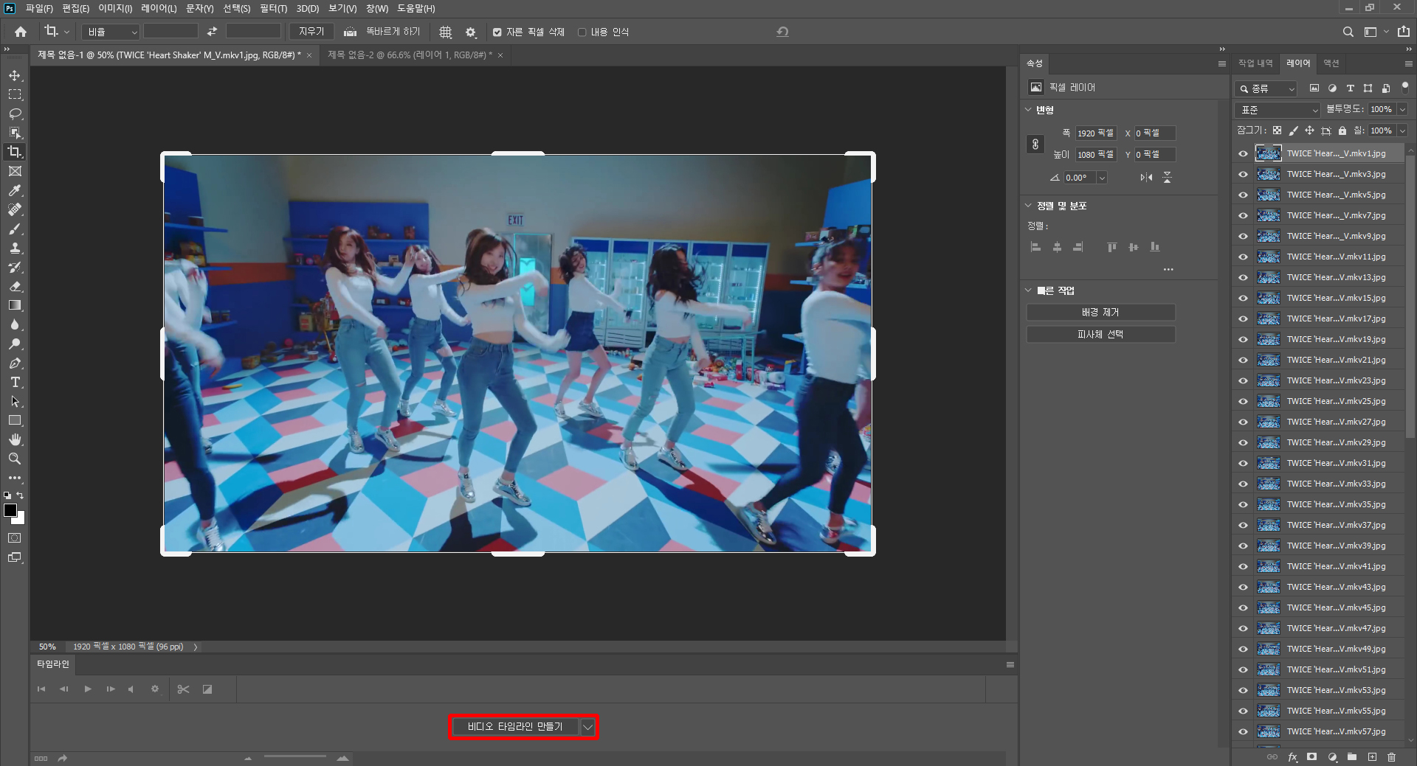Create a new layer group folder

coord(1352,757)
